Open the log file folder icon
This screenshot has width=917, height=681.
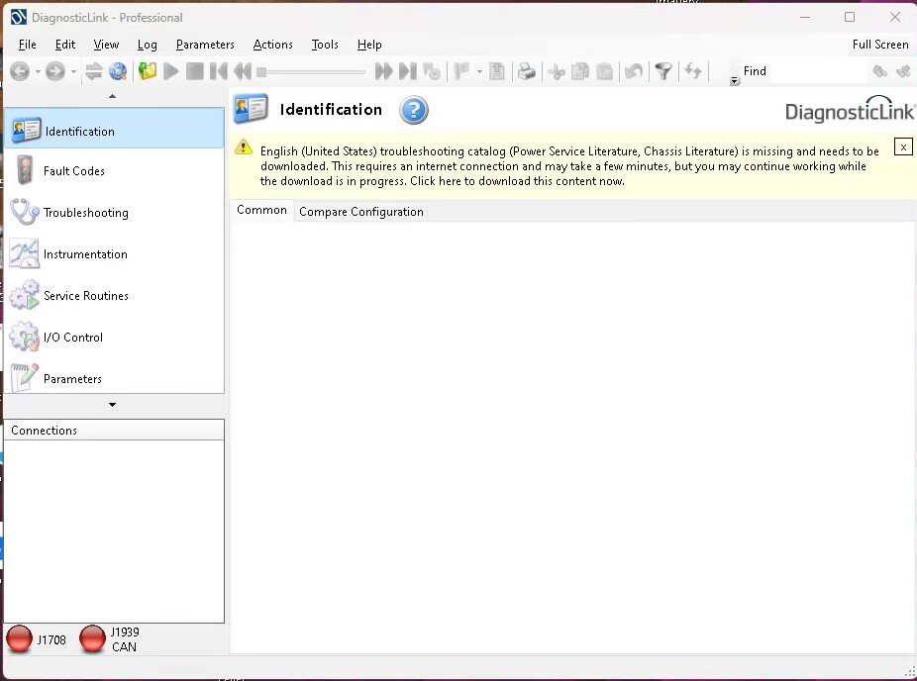coord(148,71)
